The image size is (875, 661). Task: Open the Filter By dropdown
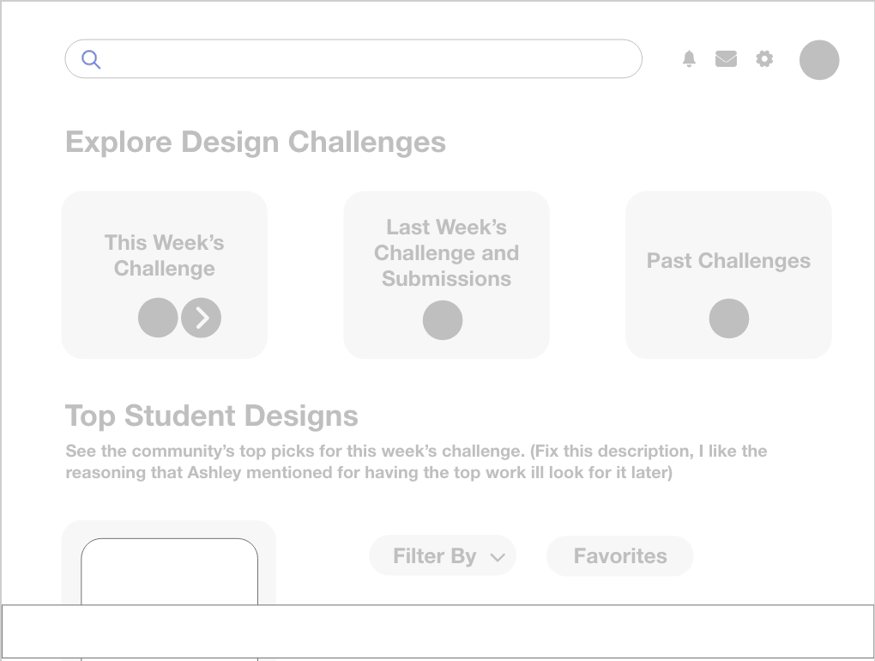click(x=443, y=555)
